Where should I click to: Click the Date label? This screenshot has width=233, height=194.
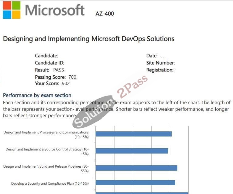pyautogui.click(x=152, y=56)
